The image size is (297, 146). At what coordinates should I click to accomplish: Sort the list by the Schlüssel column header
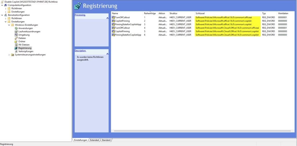200,13
